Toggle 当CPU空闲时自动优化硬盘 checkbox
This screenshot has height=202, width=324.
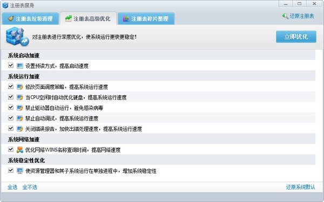[11, 97]
